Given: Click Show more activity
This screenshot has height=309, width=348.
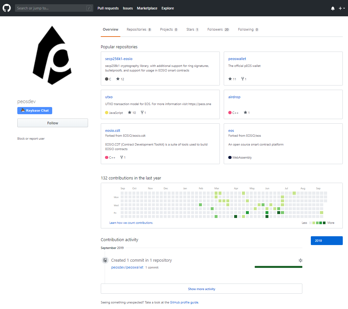Looking at the screenshot, I should [x=202, y=289].
